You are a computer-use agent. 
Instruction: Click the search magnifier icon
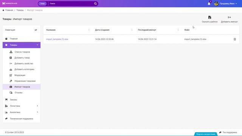pos(95,3)
